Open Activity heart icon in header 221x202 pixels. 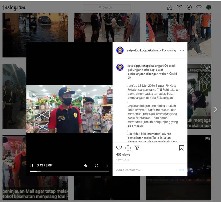tap(199, 7)
